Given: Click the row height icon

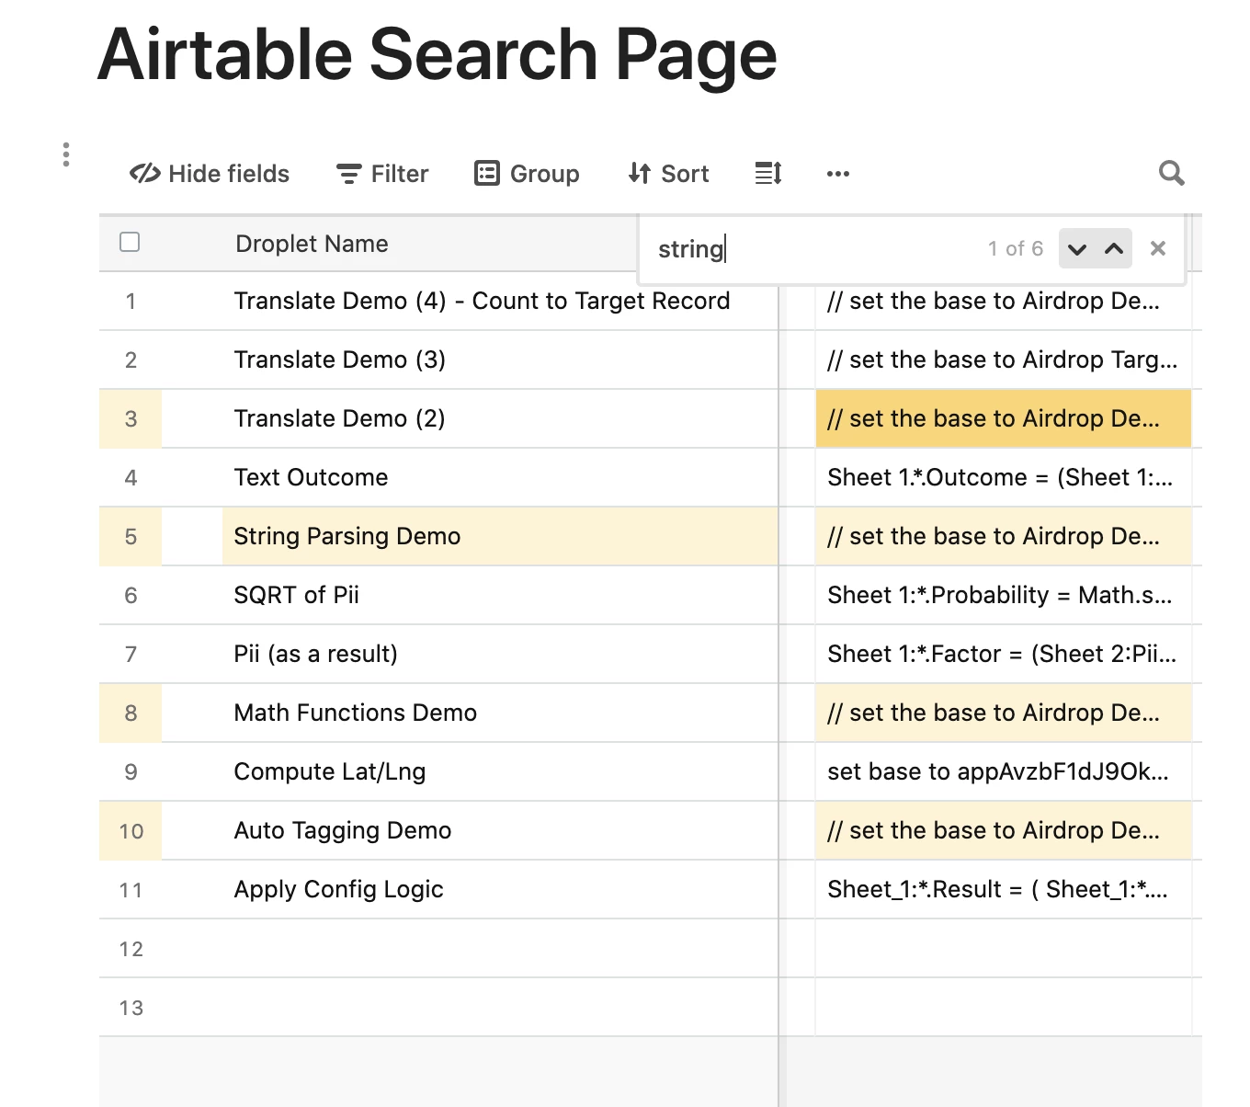Looking at the screenshot, I should [x=768, y=173].
